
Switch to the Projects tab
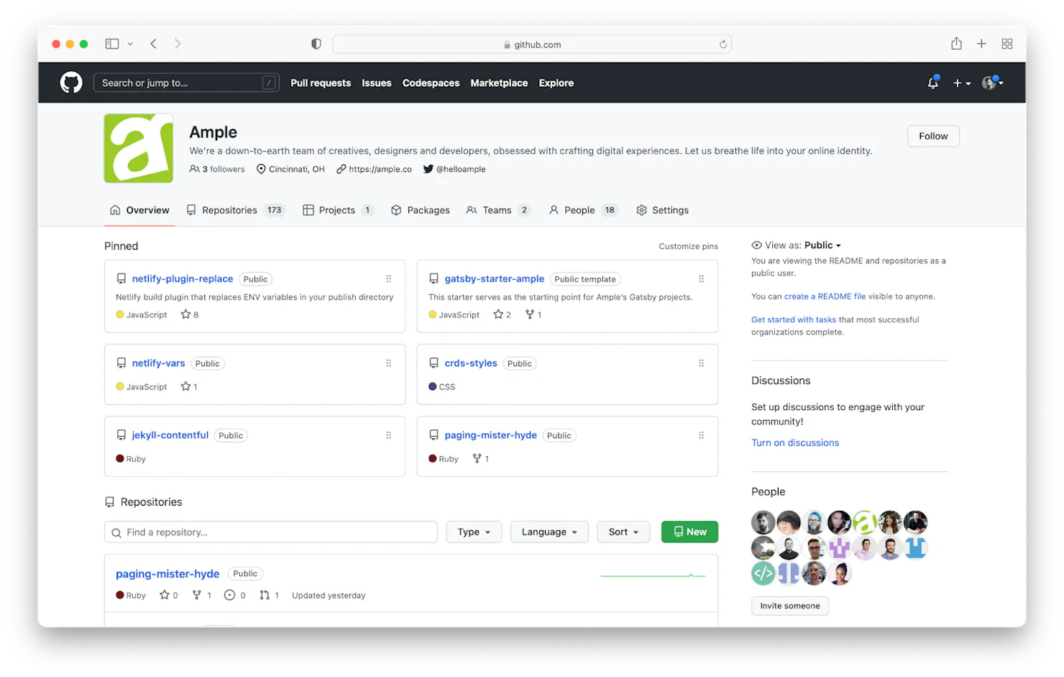pos(338,210)
